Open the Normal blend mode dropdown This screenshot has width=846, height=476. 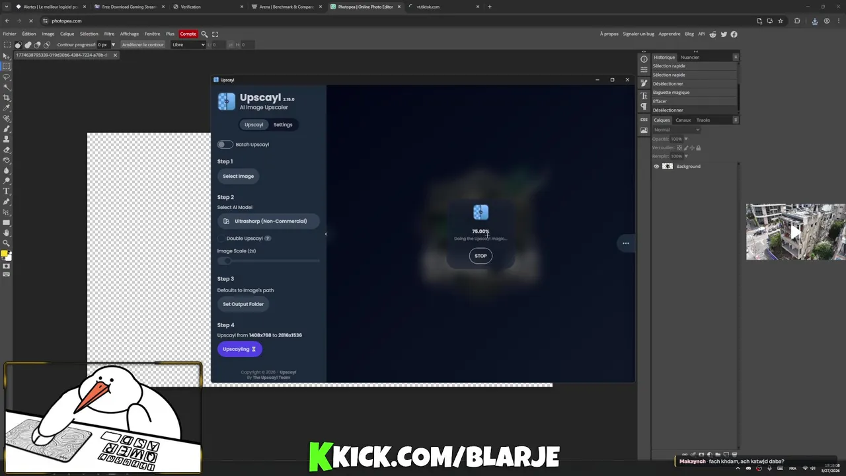pos(677,130)
